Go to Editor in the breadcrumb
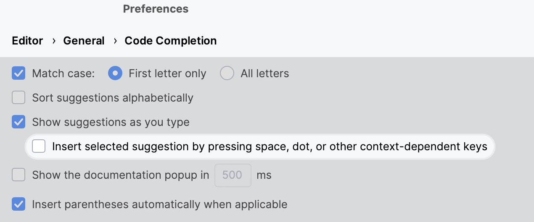 27,41
